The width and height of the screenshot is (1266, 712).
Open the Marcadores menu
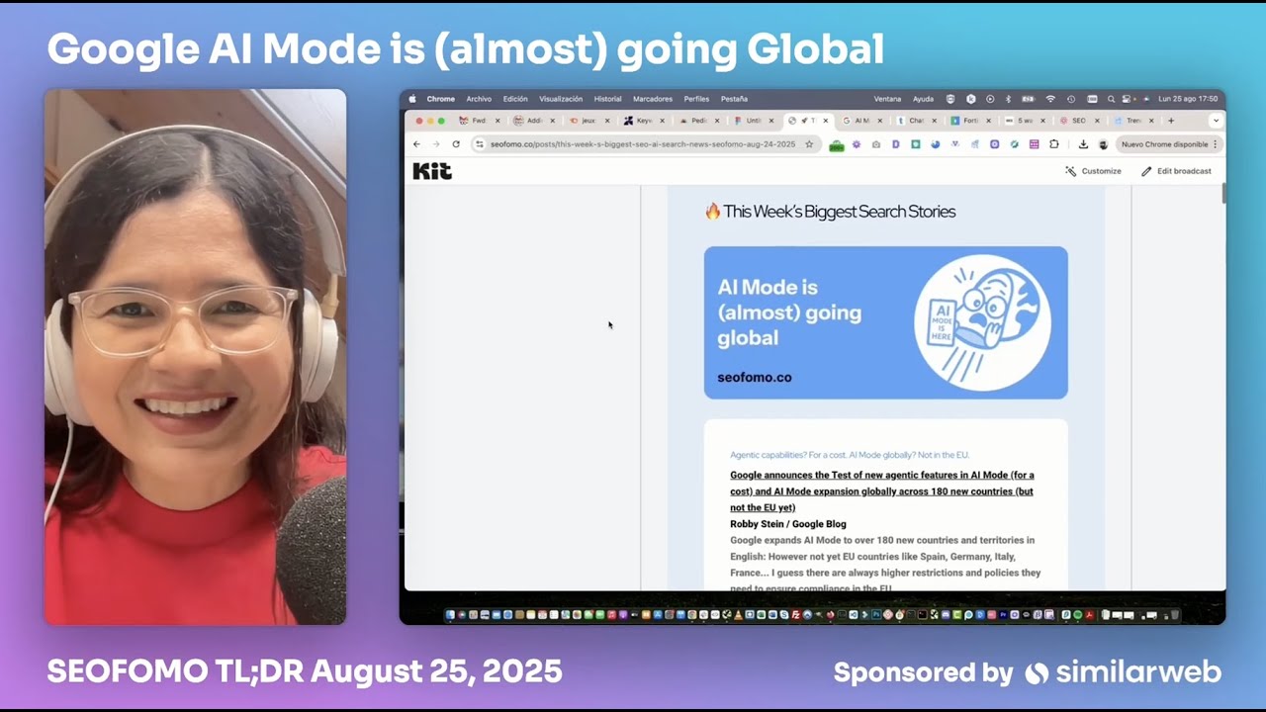(653, 99)
